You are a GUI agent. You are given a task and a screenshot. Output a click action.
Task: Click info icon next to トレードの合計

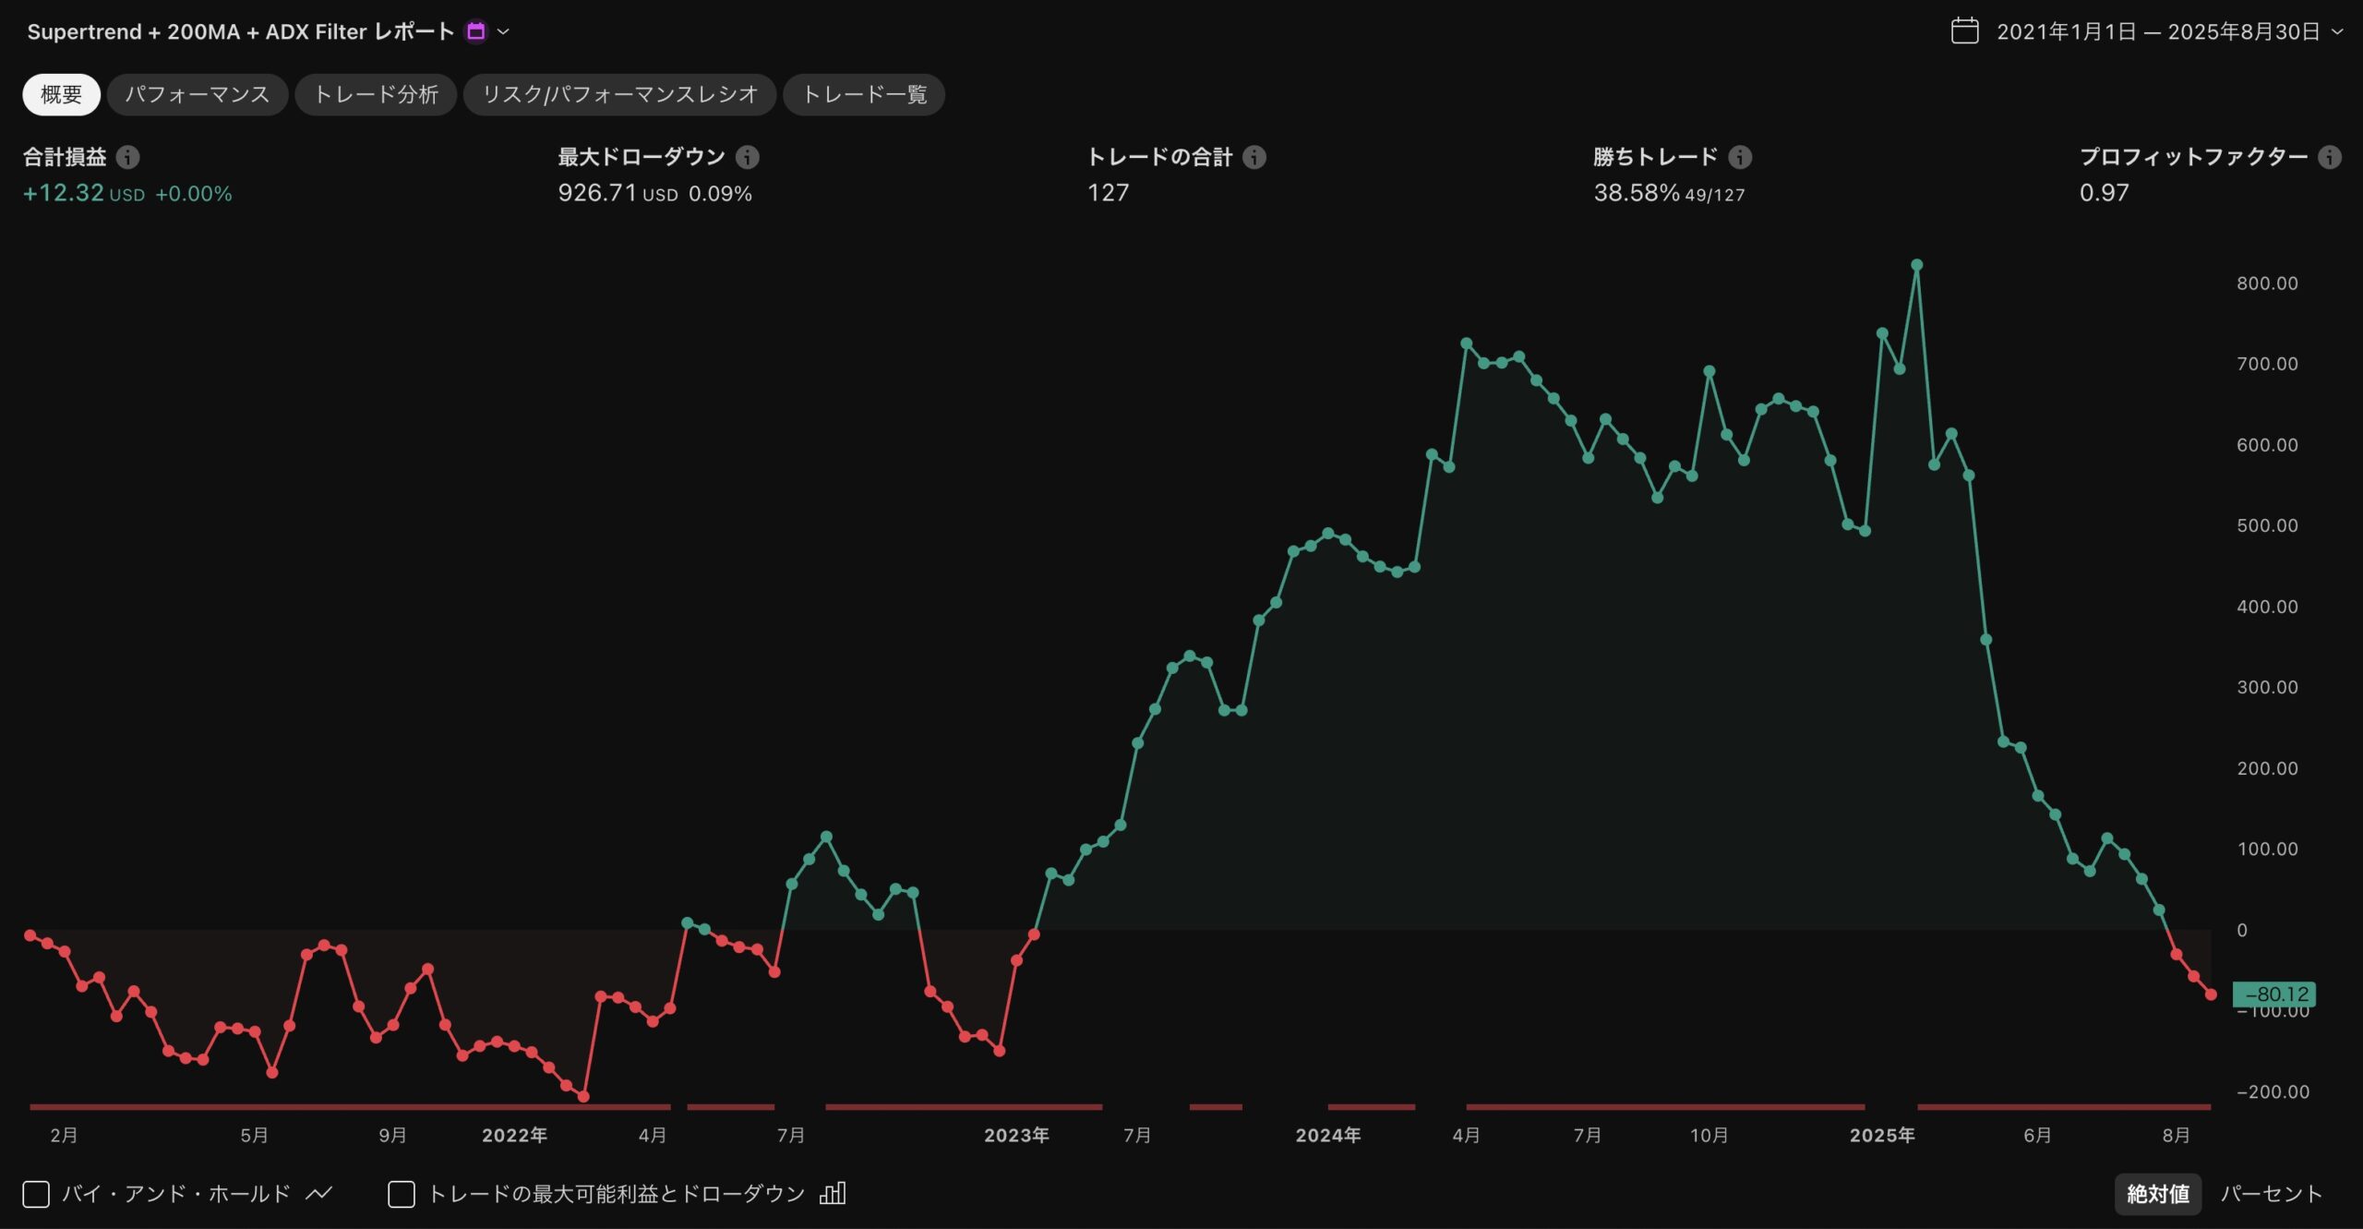(1253, 157)
